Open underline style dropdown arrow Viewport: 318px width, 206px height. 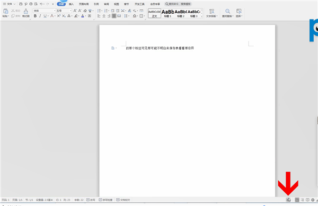click(x=48, y=16)
